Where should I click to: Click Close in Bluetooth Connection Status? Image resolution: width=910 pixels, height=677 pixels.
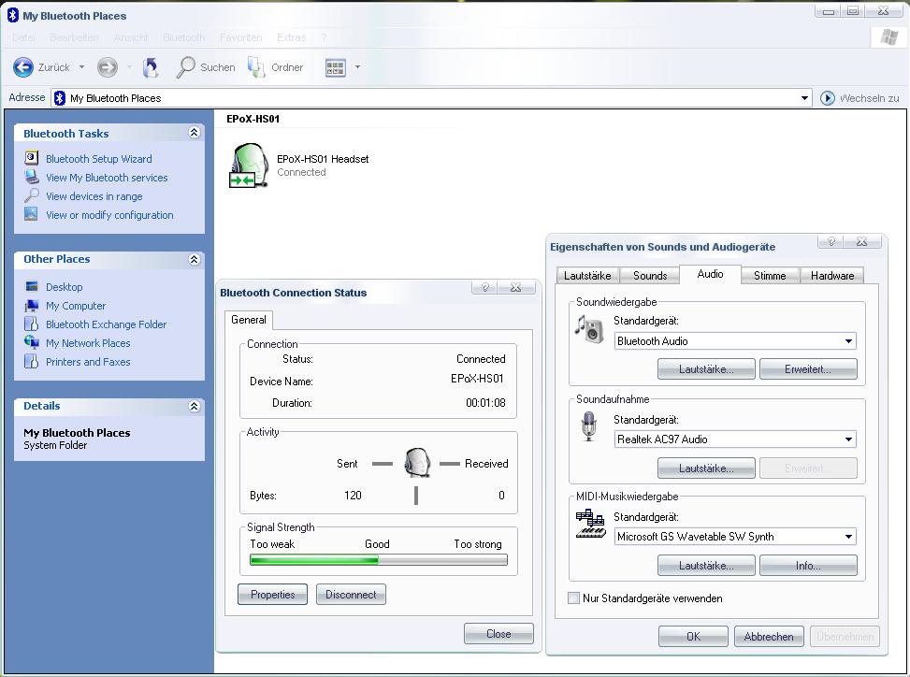(x=498, y=633)
